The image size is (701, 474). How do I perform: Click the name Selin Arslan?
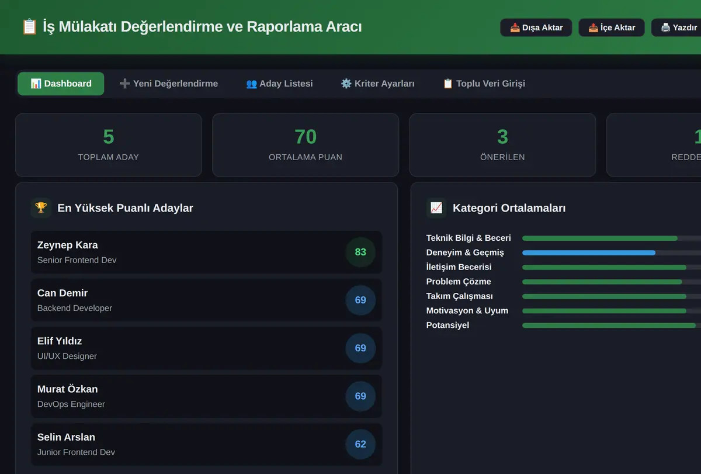coord(66,437)
